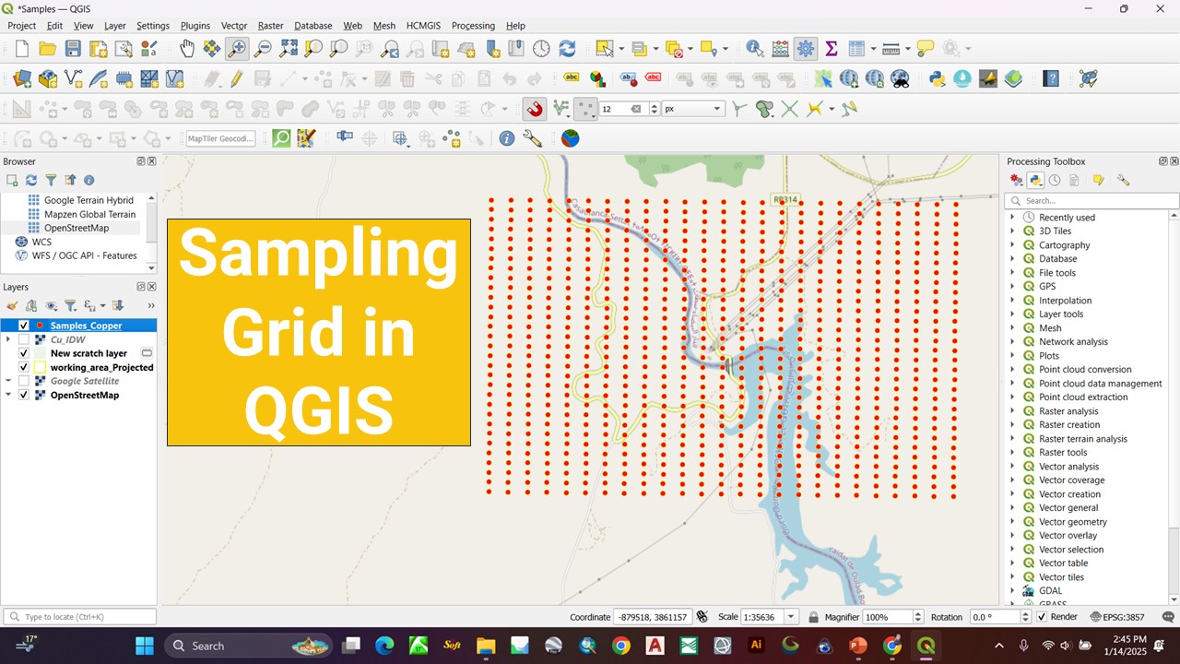Screen dimensions: 1180x664
Task: Toggle working_area_Projected layer checkbox
Action: 24,367
